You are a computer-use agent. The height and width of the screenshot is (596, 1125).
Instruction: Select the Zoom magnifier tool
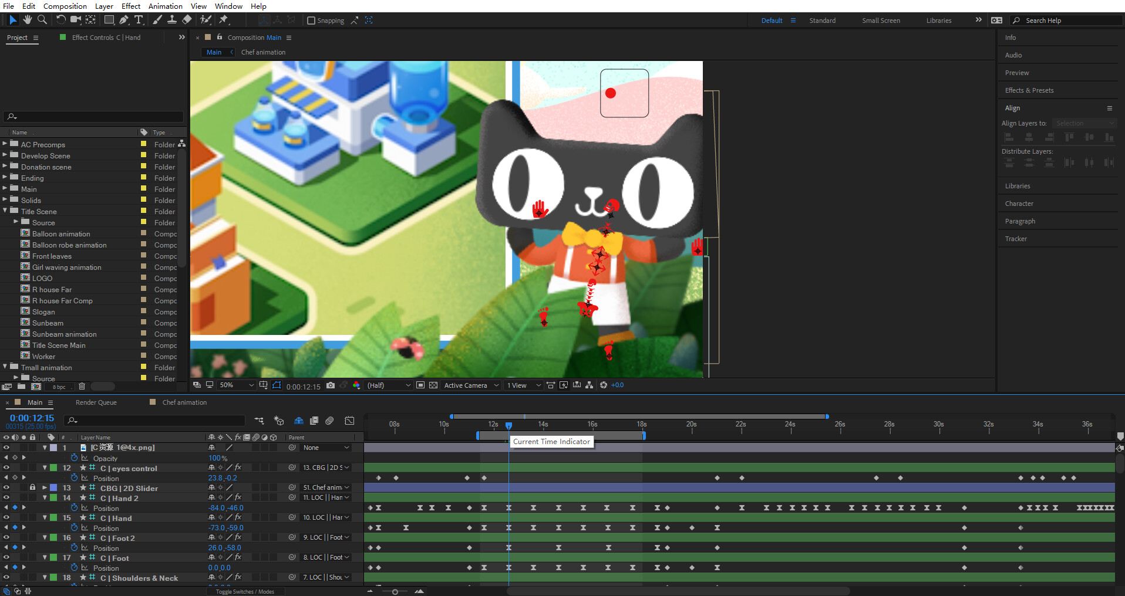tap(42, 20)
